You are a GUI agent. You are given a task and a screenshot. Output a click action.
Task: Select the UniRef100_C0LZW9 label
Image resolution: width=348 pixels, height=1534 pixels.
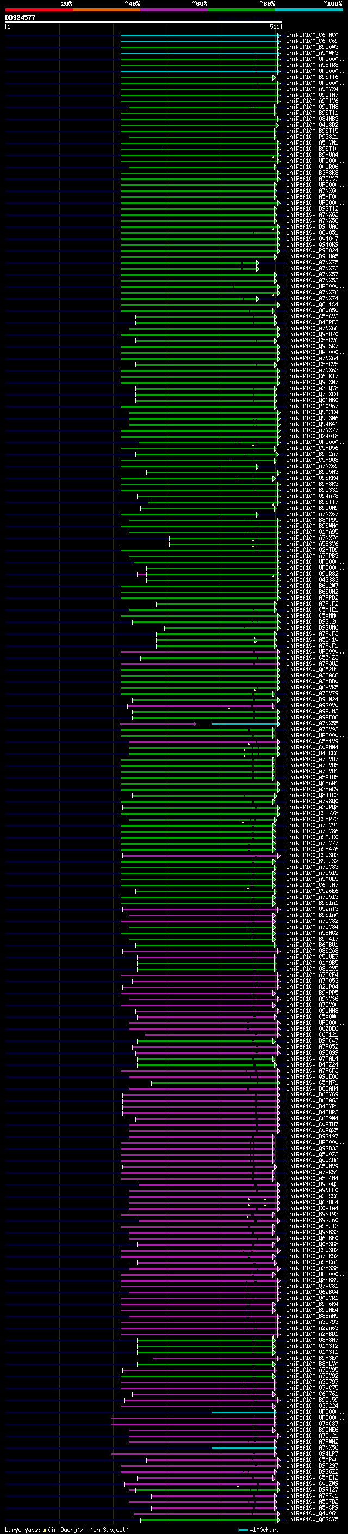pos(312,1483)
